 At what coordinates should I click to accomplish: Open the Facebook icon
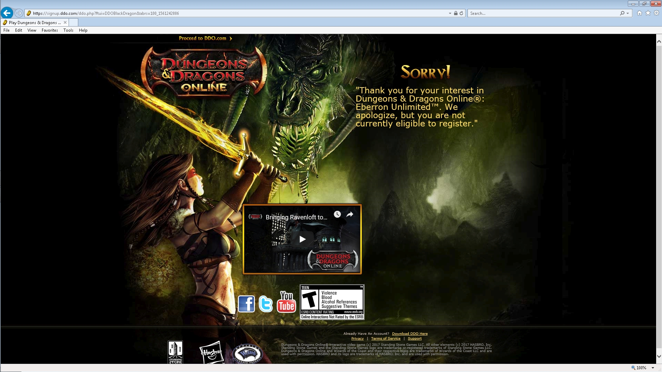[x=246, y=304]
